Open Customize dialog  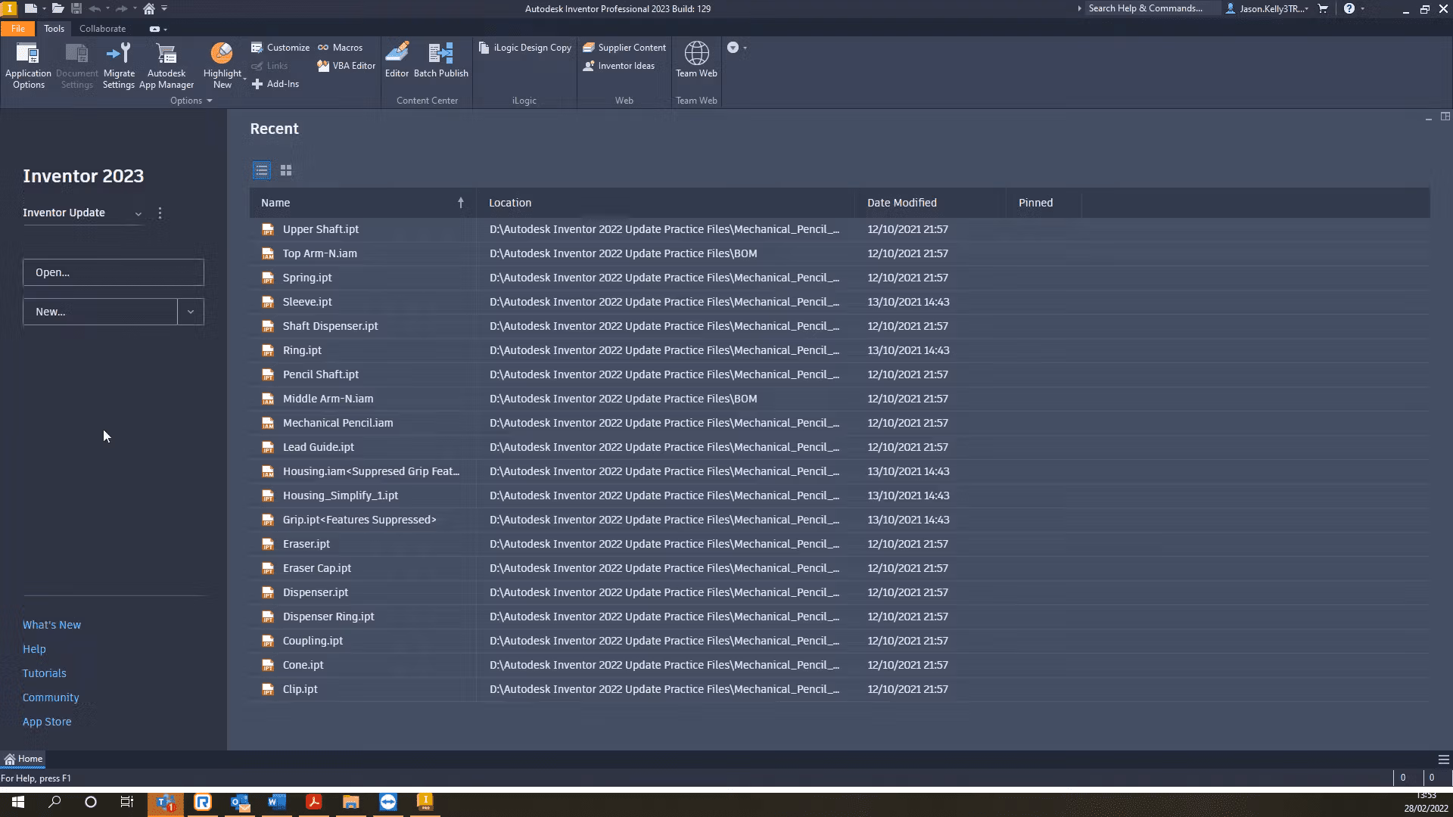point(280,48)
